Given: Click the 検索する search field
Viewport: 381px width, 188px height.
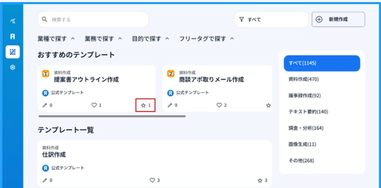Looking at the screenshot, I should (93, 19).
